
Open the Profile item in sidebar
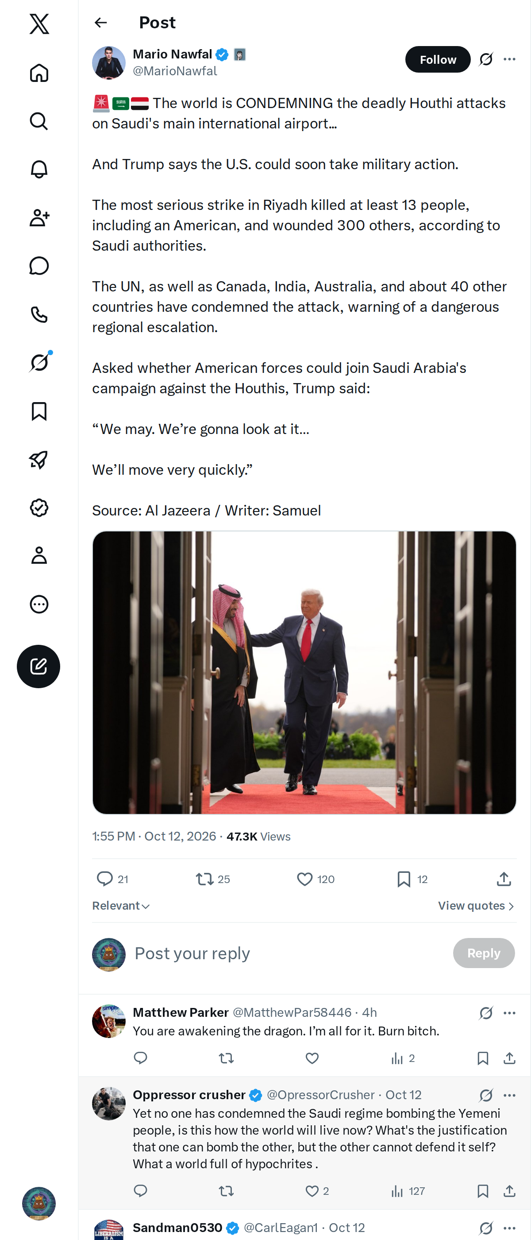(39, 555)
